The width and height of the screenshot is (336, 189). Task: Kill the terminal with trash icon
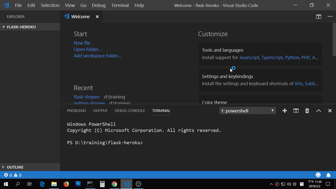tap(307, 111)
